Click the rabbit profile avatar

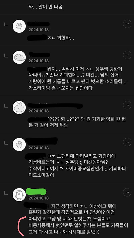[19, 107]
